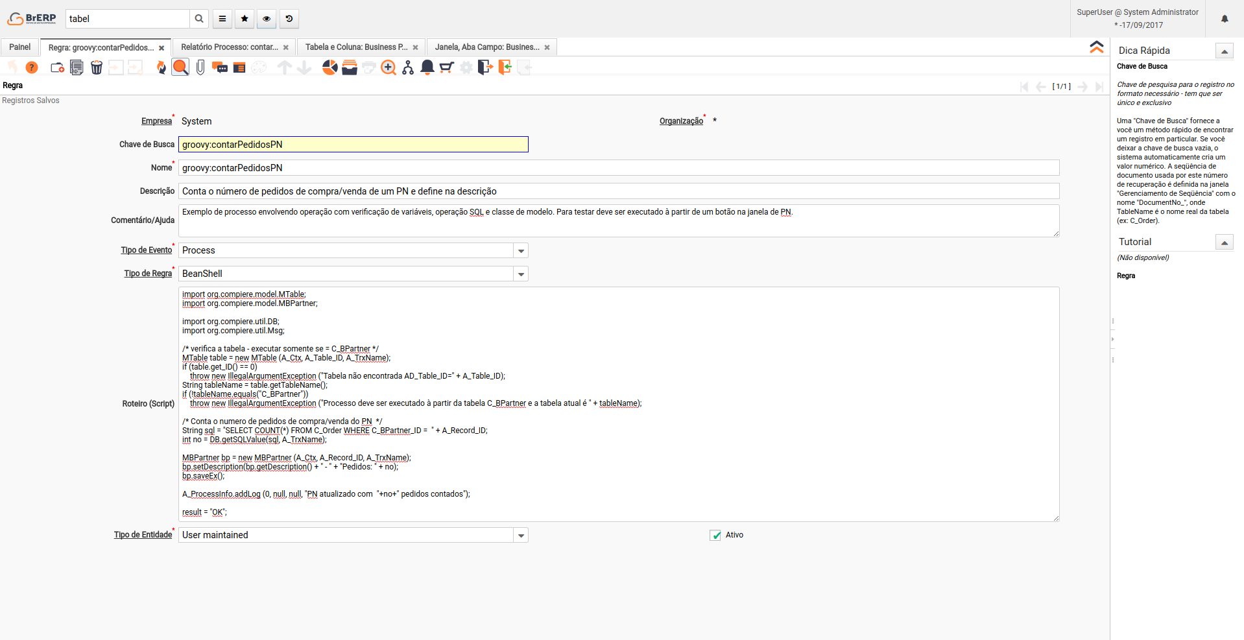This screenshot has height=640, width=1244.
Task: Collapse the Dica Rápida panel
Action: coord(1224,51)
